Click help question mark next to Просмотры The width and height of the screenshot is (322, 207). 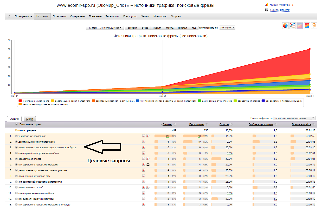tap(207, 124)
